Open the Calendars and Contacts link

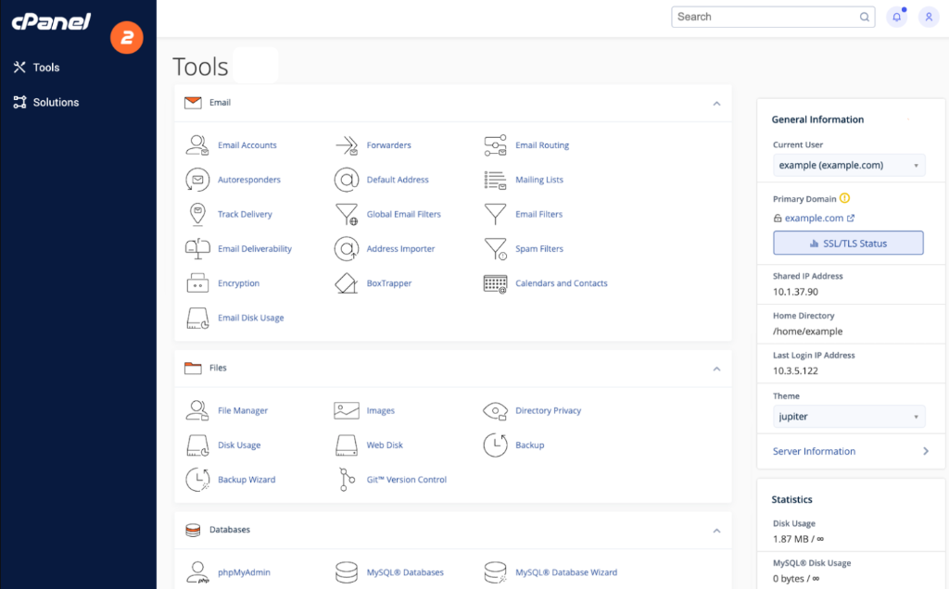[x=561, y=283]
